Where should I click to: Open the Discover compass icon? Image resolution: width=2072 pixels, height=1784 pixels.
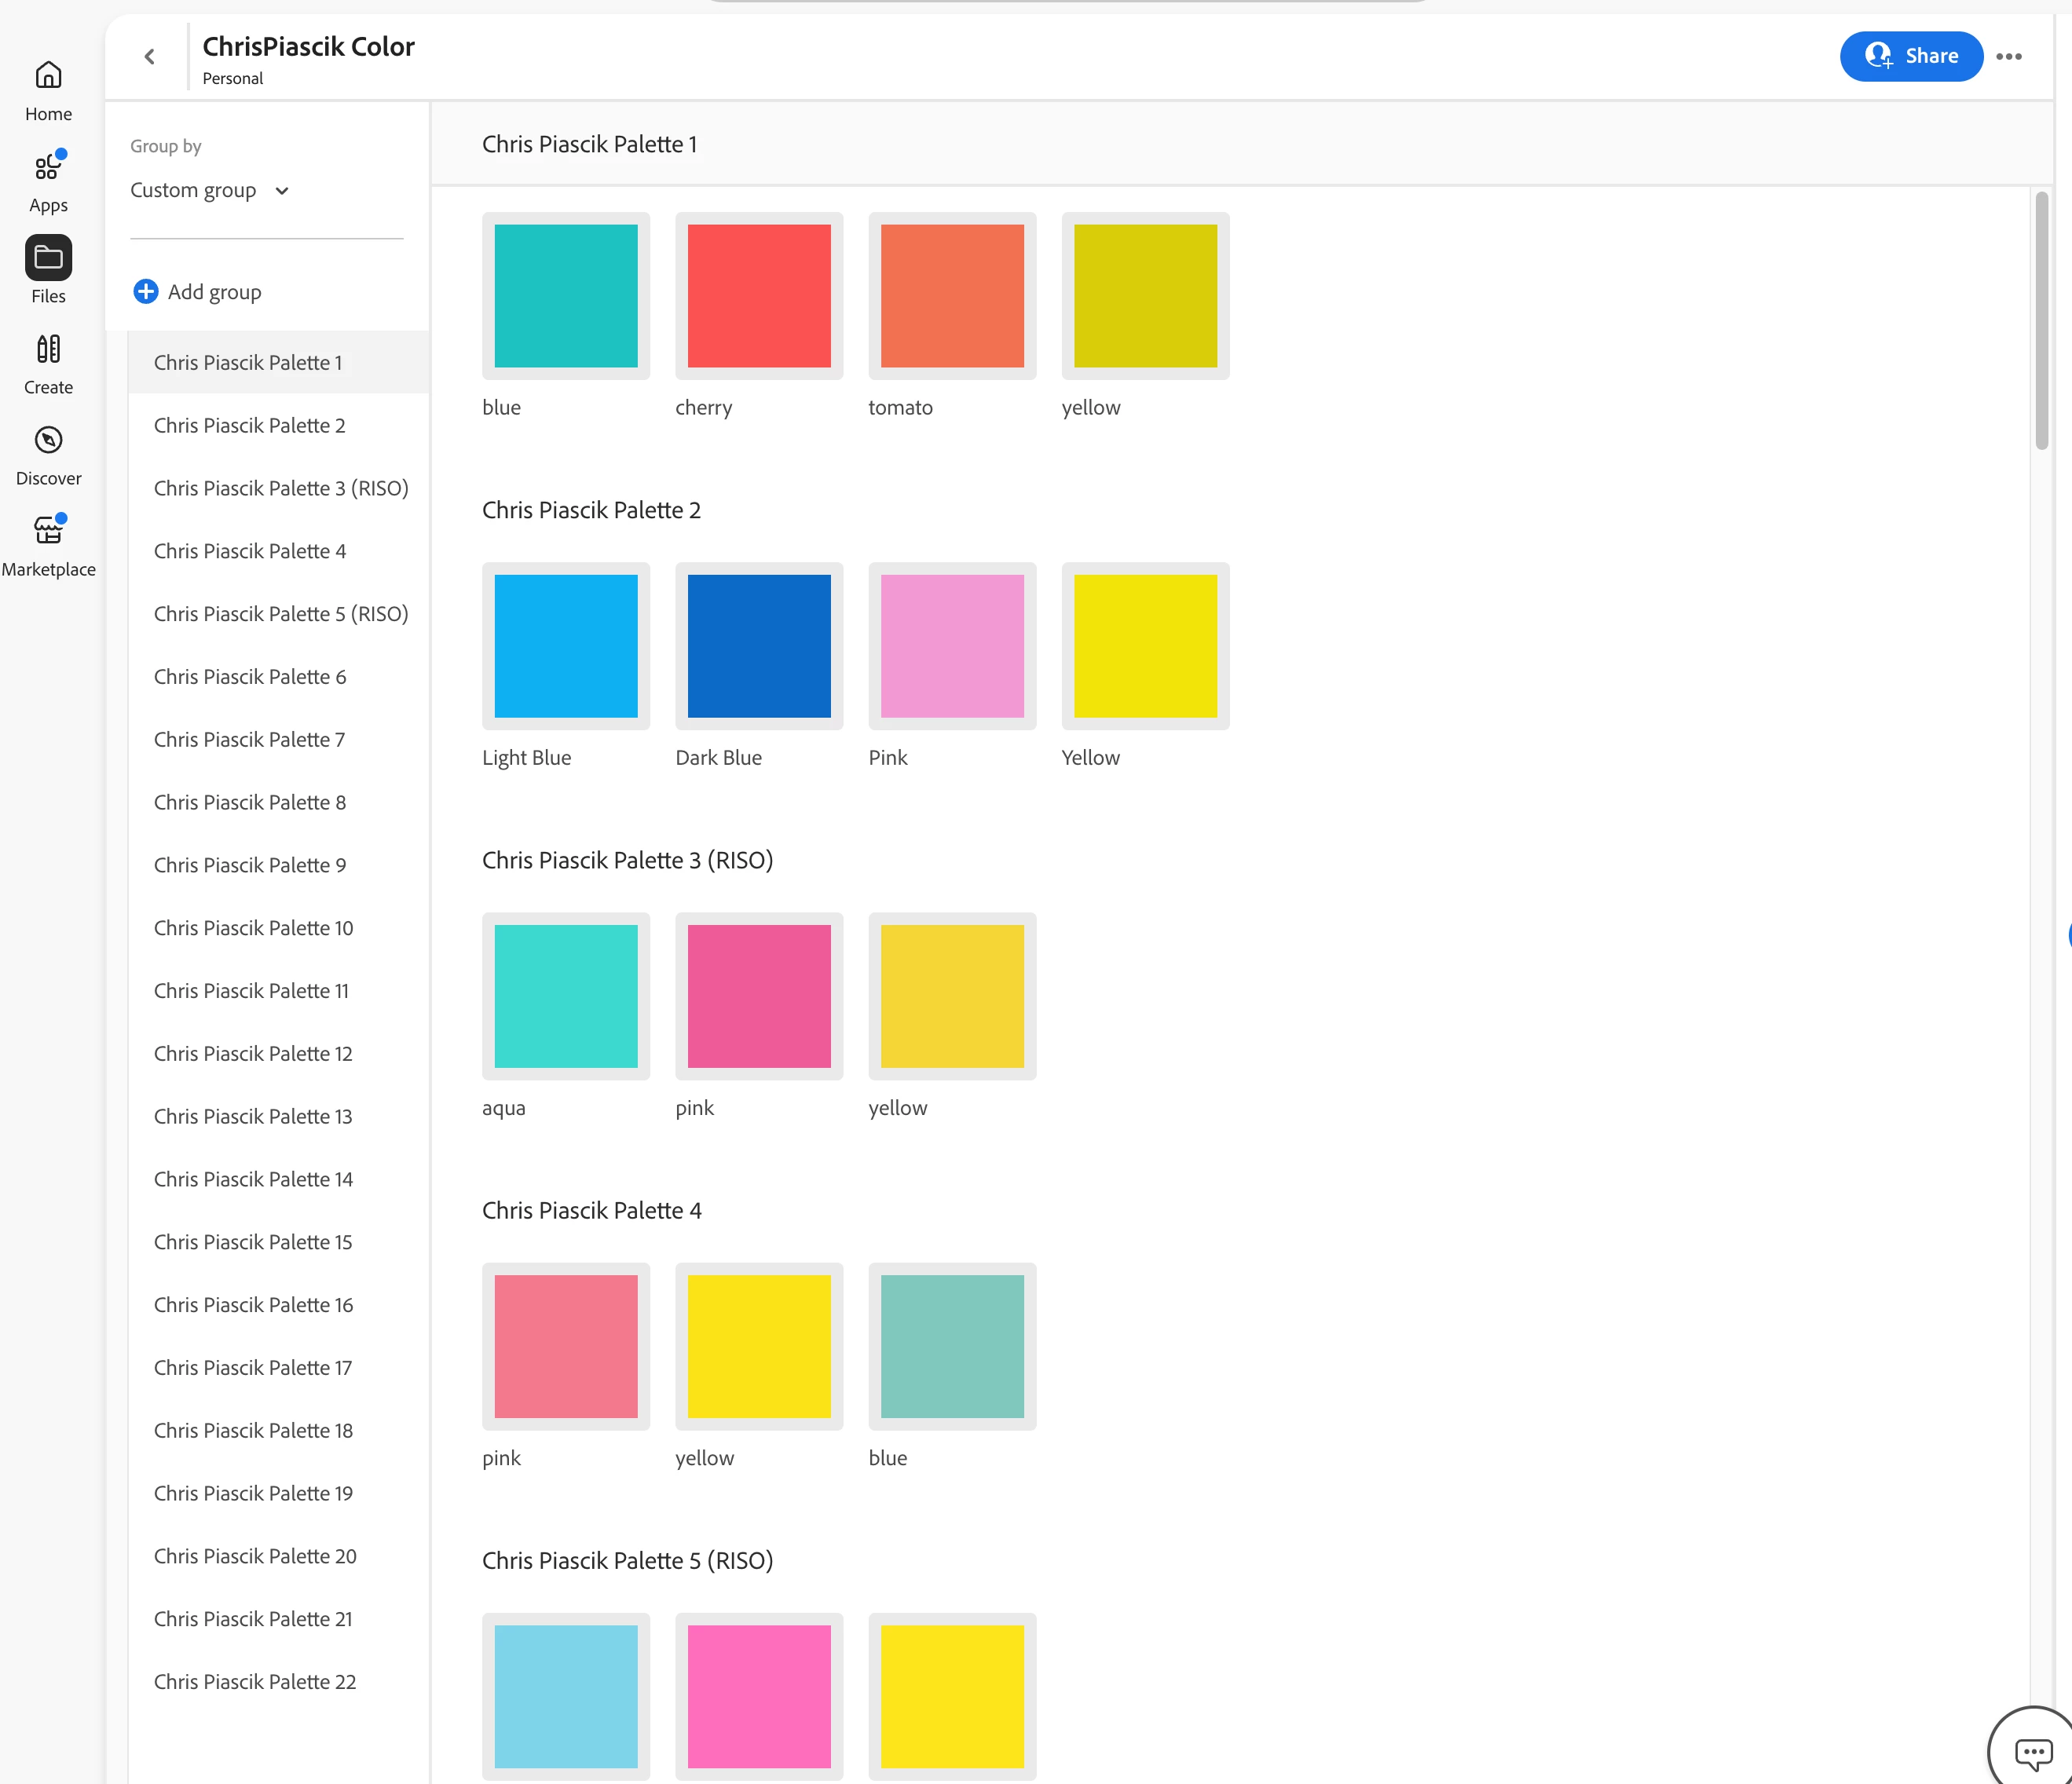(x=48, y=440)
